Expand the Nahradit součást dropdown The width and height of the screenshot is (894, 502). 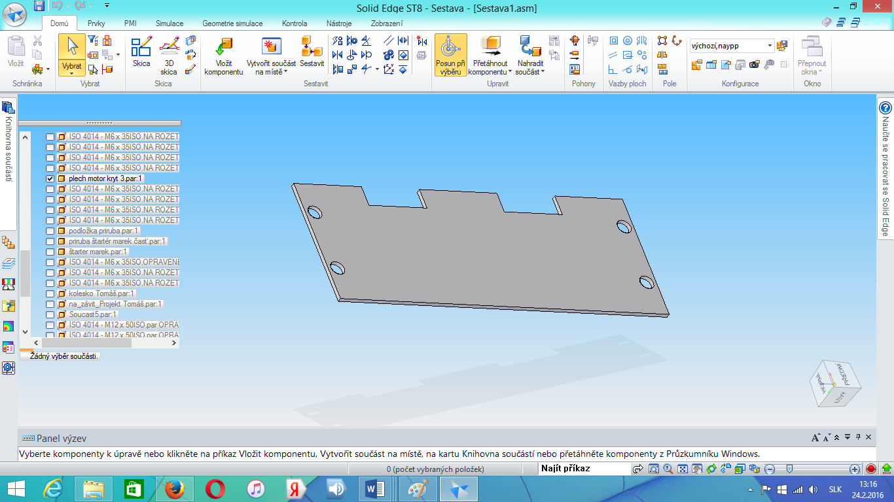pos(543,72)
